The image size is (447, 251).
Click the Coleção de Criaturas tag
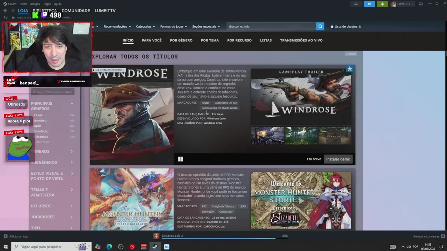click(223, 206)
